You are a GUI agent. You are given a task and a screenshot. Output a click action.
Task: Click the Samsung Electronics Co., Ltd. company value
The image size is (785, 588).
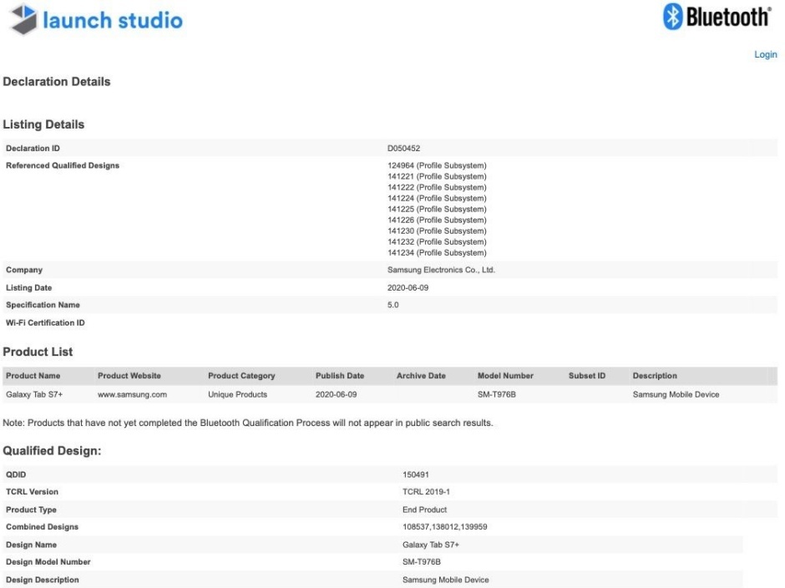[x=441, y=270]
